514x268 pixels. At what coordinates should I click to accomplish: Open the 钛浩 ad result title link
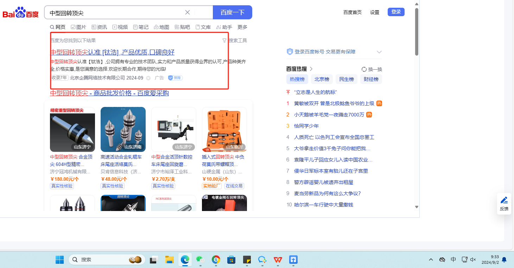click(112, 52)
